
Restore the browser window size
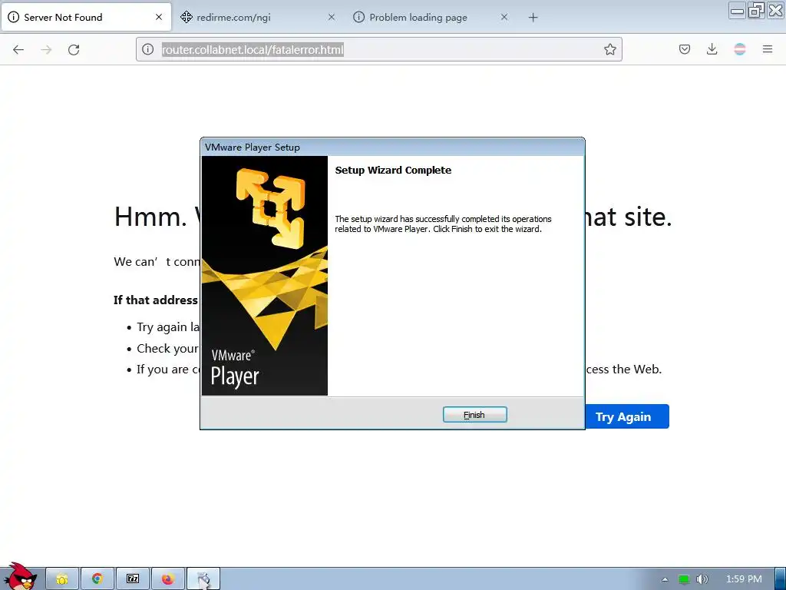click(x=756, y=11)
